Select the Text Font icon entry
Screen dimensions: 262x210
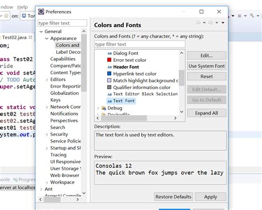click(x=109, y=101)
